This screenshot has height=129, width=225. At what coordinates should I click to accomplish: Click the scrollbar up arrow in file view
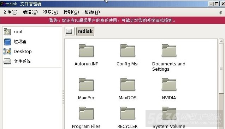point(221,41)
